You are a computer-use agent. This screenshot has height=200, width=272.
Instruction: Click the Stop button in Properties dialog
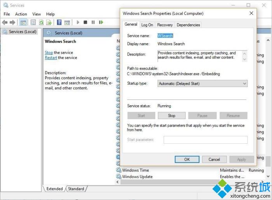(x=172, y=116)
